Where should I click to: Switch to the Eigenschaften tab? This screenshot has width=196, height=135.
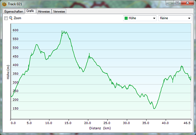coord(14,11)
